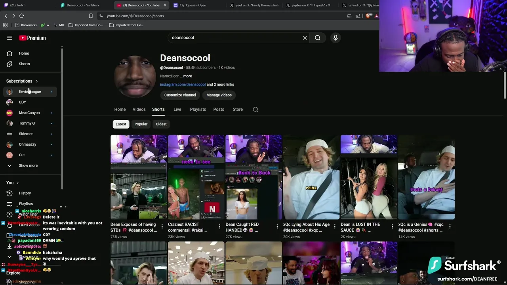Screen dimensions: 507x285
Task: Open the MeatCanyon subscription
Action: (30, 113)
